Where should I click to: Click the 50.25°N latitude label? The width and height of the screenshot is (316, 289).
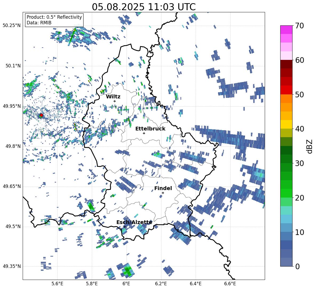(x=12, y=26)
